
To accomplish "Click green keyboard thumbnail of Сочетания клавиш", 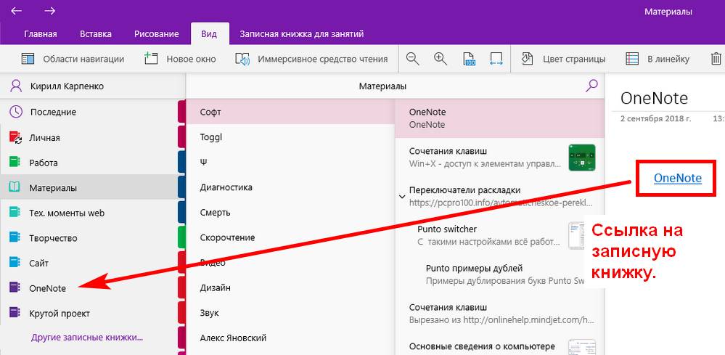I will (581, 157).
